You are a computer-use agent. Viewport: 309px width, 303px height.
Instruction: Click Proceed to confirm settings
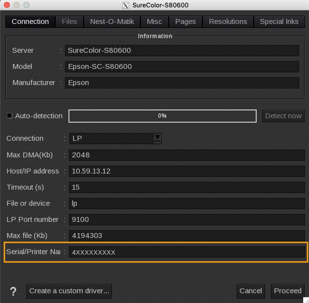point(287,291)
